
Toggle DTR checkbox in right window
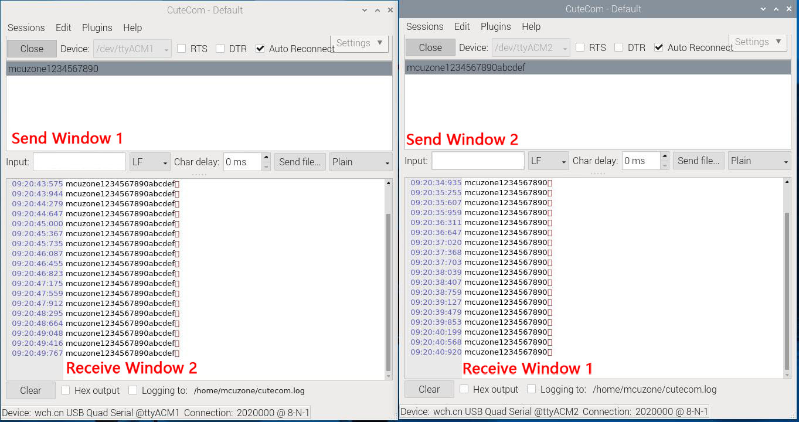[x=618, y=47]
